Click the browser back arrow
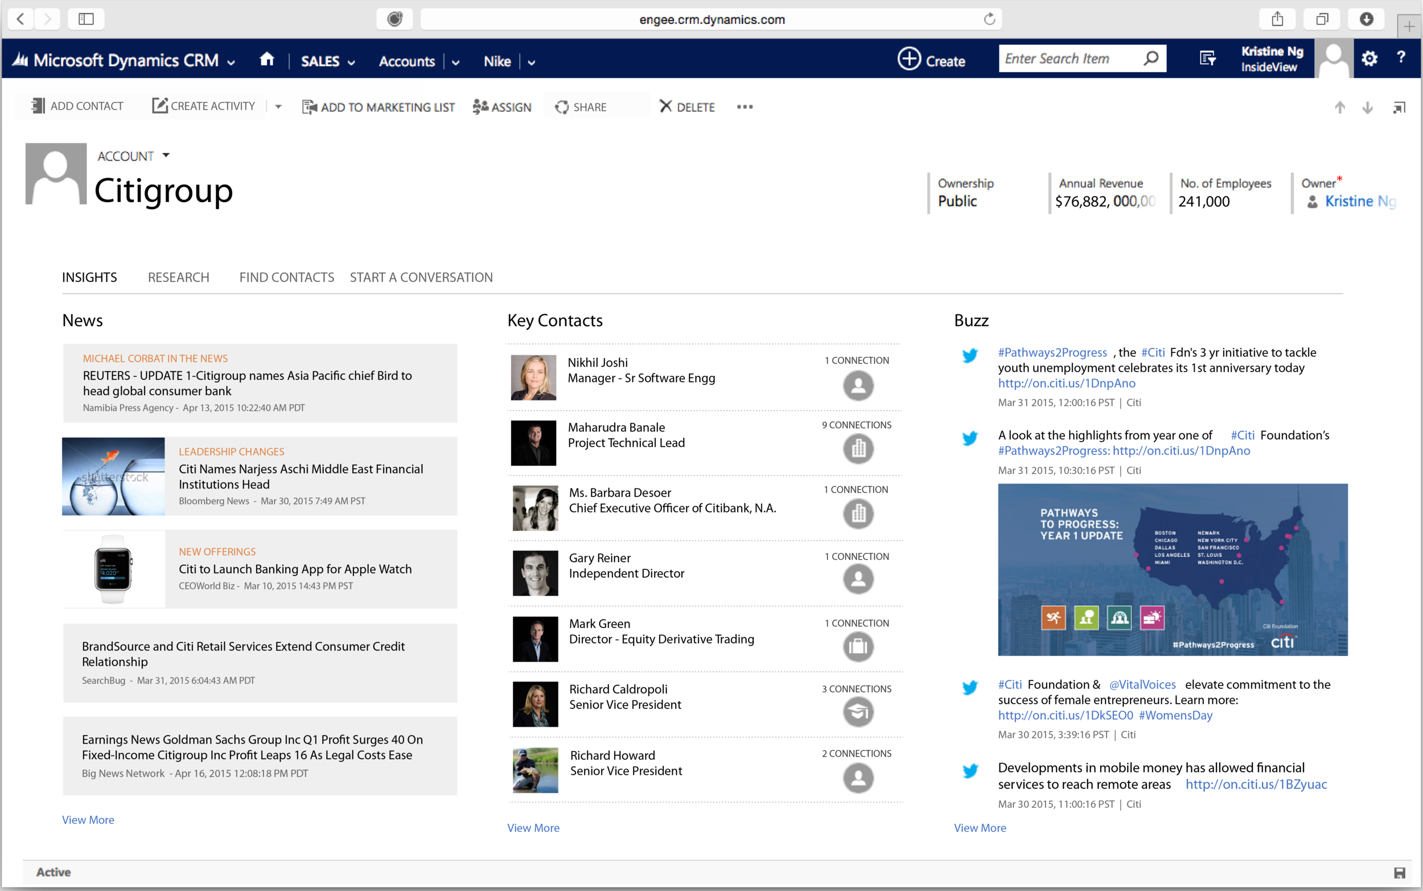Image resolution: width=1423 pixels, height=891 pixels. pyautogui.click(x=20, y=19)
